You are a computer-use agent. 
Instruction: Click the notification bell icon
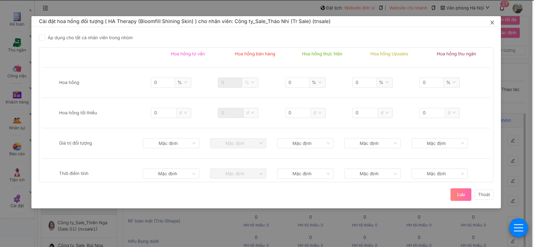(502, 8)
